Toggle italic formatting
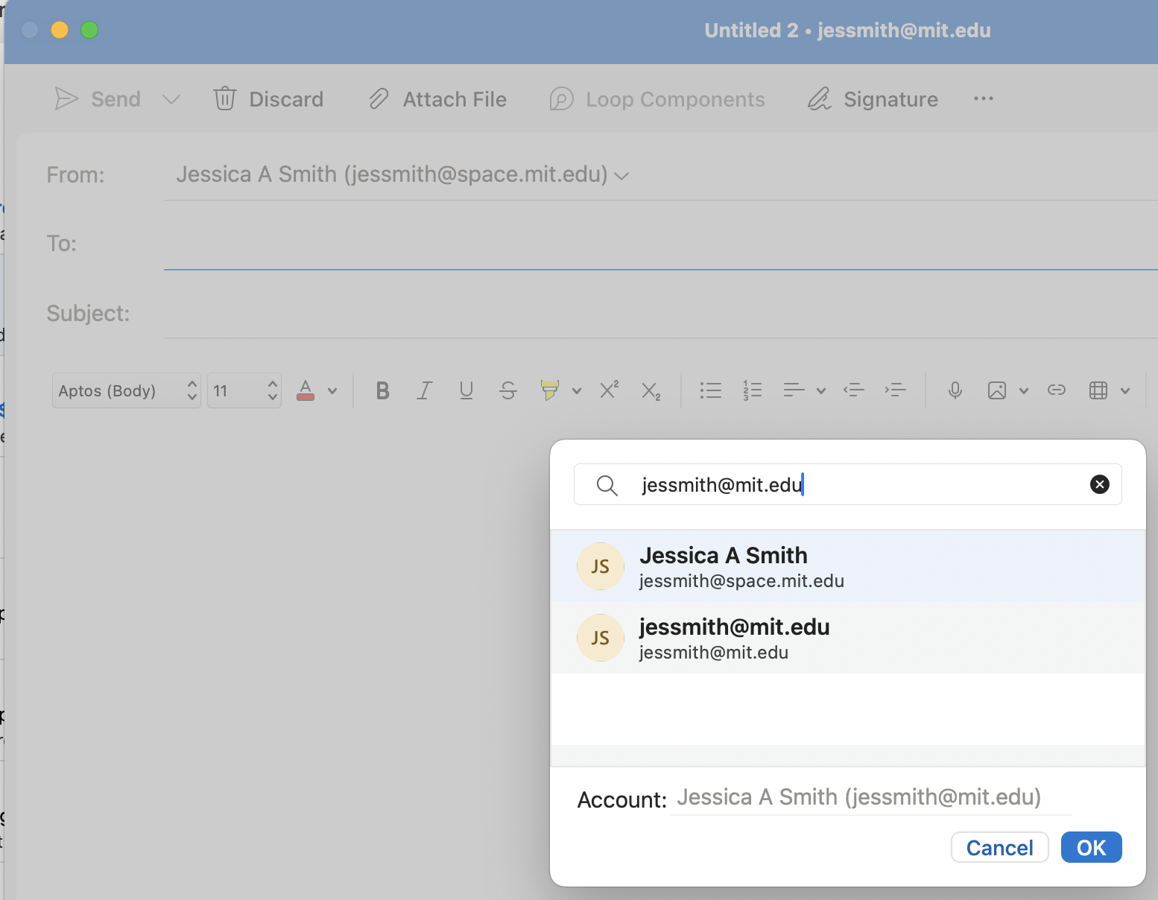 click(x=425, y=390)
